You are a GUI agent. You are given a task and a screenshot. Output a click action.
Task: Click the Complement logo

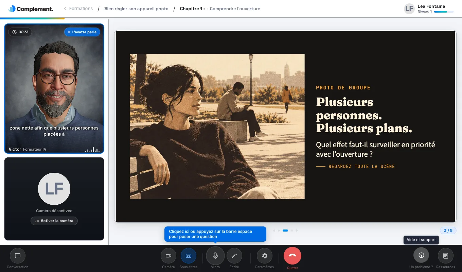[31, 9]
